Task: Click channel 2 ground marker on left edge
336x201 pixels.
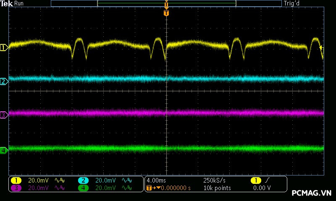Action: pos(4,81)
